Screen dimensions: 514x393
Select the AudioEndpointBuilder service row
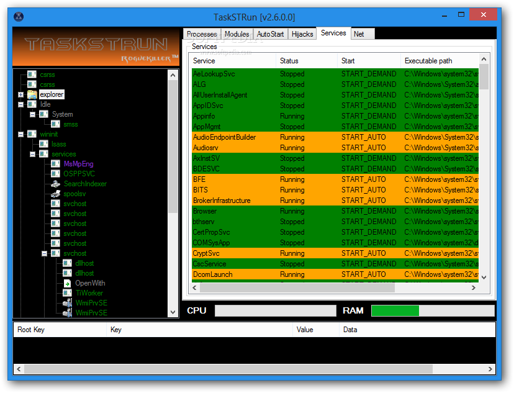point(335,137)
